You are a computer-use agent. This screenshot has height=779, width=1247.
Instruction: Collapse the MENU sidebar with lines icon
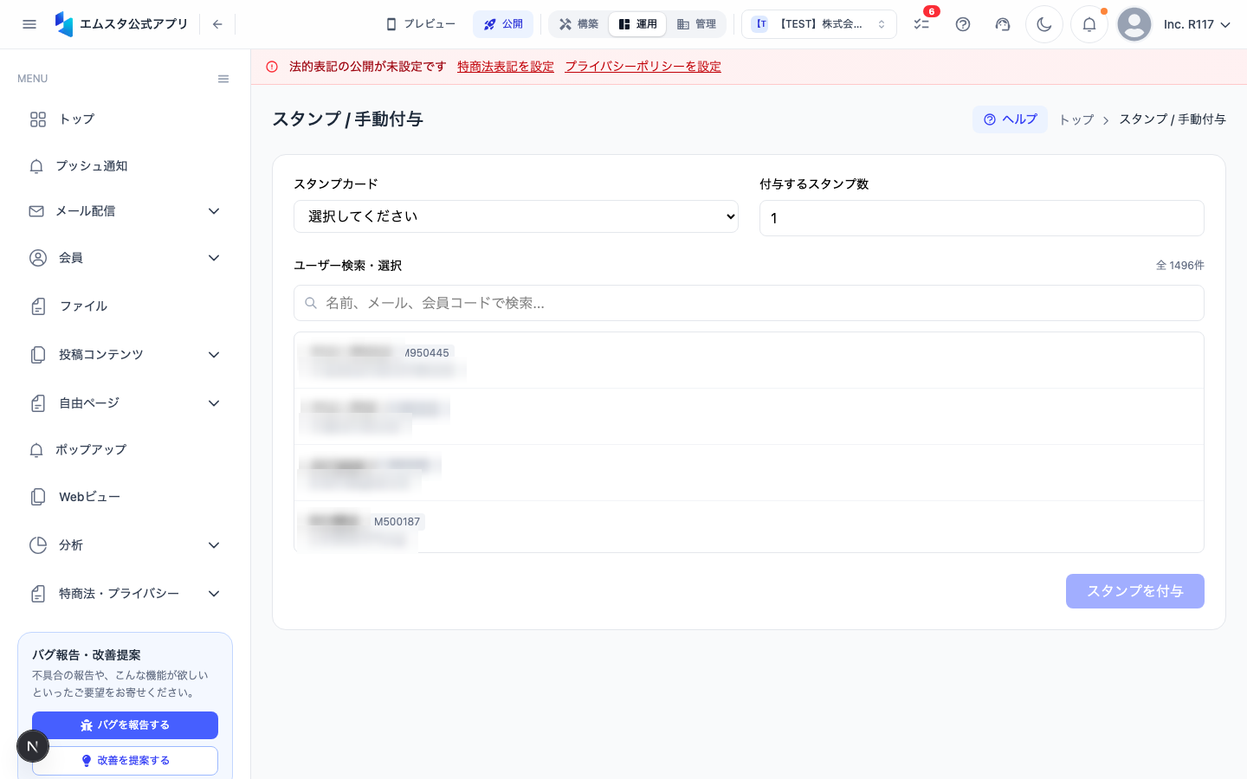223,79
